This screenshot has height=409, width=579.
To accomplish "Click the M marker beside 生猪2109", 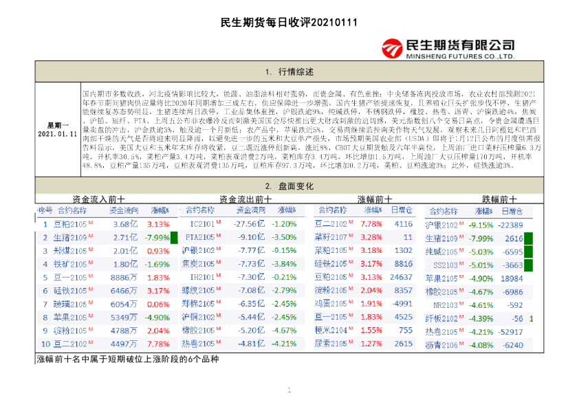I will coord(90,236).
